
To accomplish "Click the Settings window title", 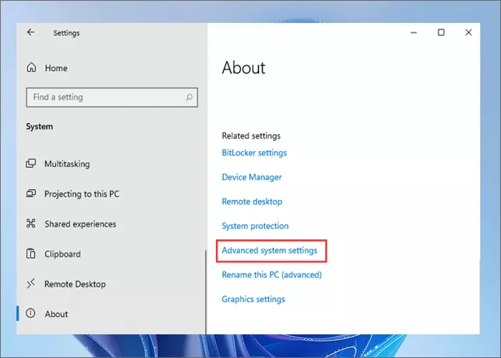I will [x=67, y=33].
